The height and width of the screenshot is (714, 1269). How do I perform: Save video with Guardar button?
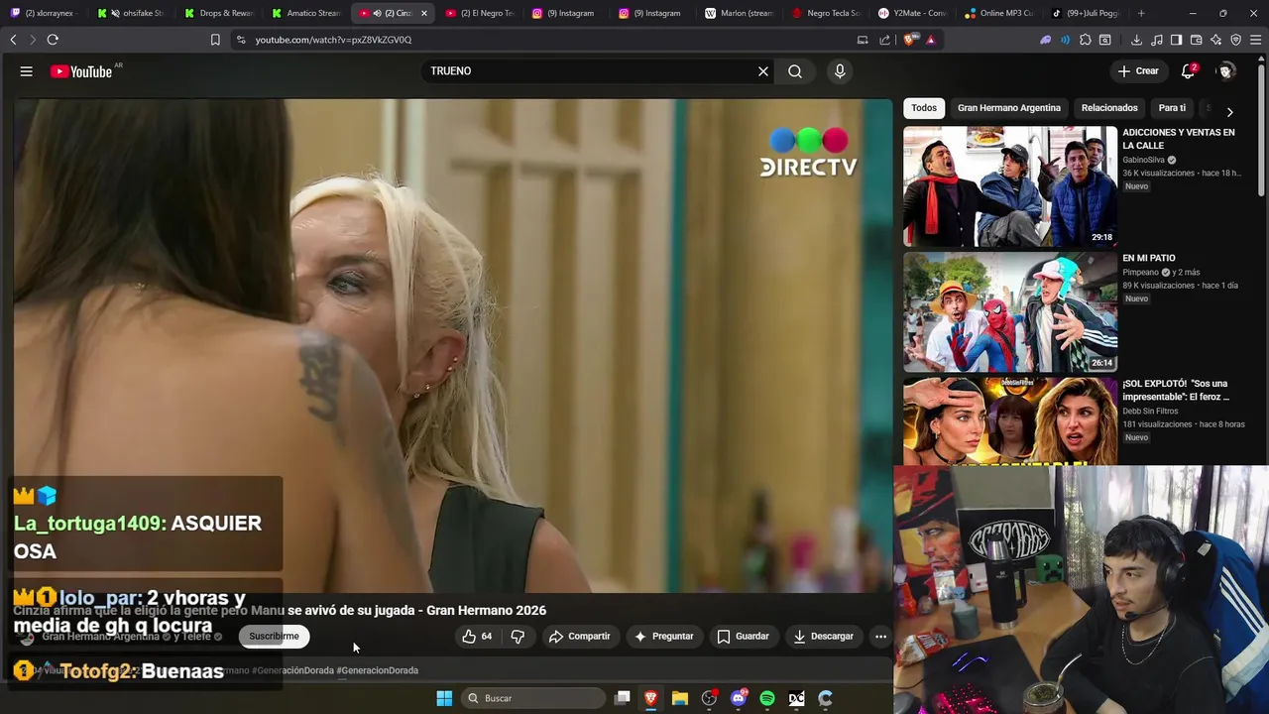click(744, 637)
